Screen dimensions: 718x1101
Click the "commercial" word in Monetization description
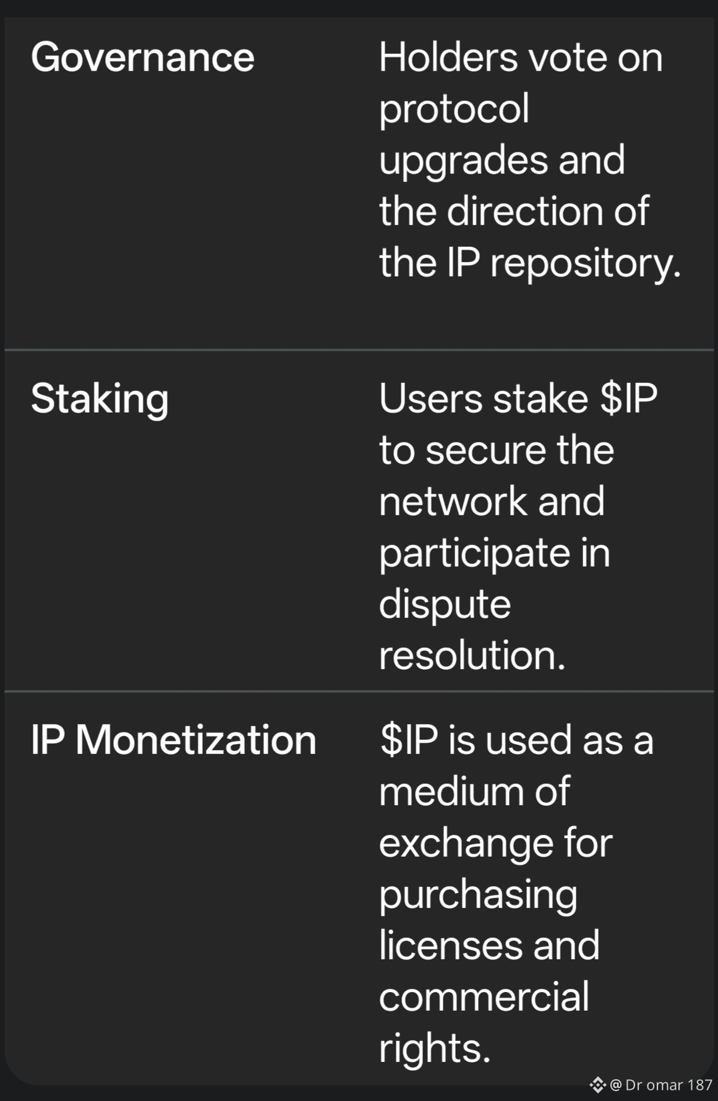[484, 996]
